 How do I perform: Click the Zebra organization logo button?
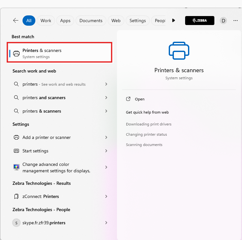point(200,21)
